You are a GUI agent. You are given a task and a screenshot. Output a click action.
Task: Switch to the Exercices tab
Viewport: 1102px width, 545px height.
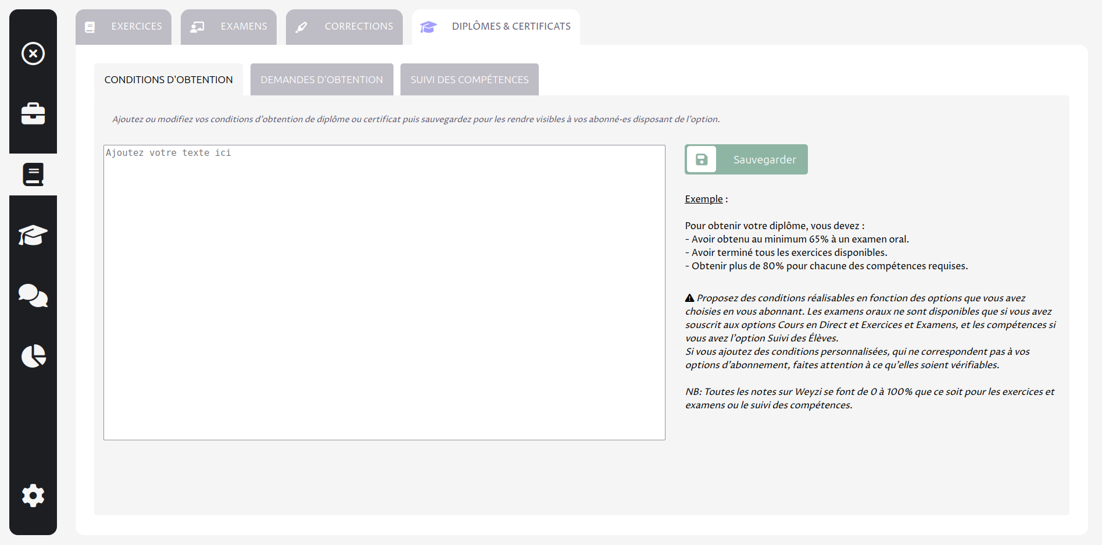pos(137,27)
